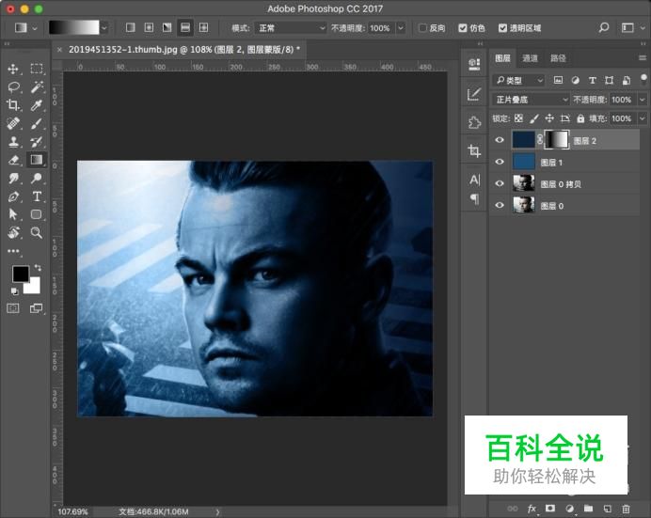Screen dimensions: 651x518
Task: Choose diamond gradient style
Action: [203, 28]
